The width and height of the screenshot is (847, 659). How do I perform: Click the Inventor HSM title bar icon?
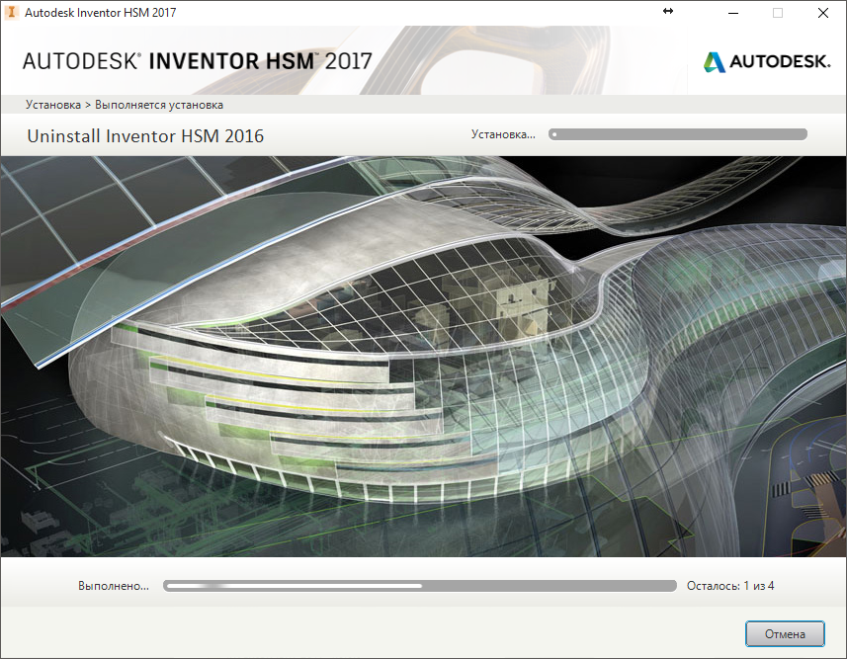11,12
